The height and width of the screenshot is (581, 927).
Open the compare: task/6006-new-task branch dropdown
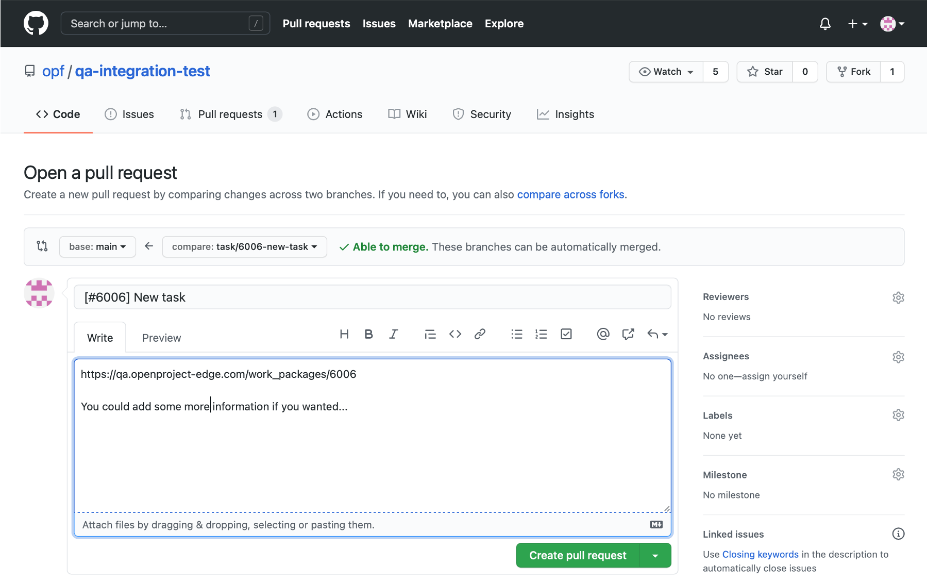point(244,247)
